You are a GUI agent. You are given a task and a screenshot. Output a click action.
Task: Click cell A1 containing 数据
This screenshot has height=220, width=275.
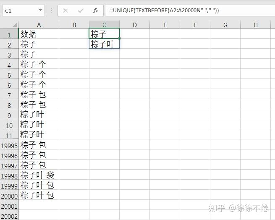39,34
